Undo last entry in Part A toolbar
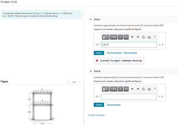 132,37
